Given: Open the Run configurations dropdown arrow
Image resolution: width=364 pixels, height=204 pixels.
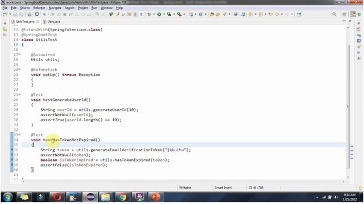Looking at the screenshot, I should pyautogui.click(x=164, y=14).
